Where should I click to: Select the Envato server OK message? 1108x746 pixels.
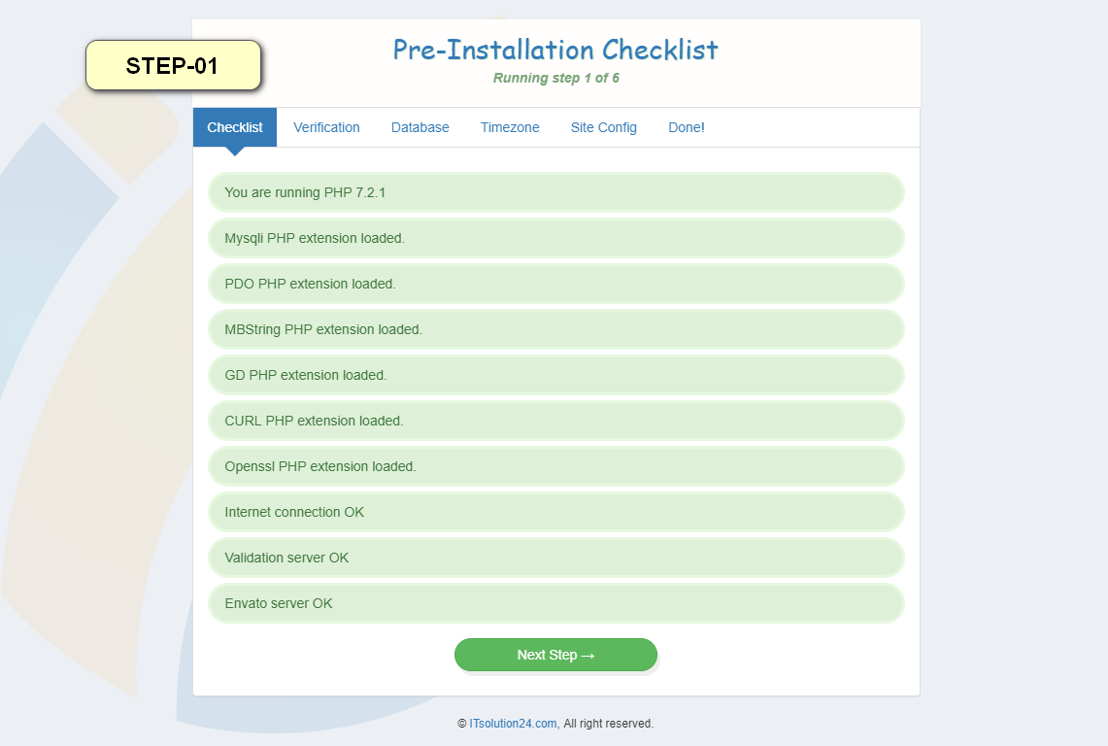(556, 603)
